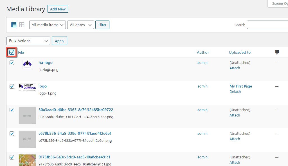The height and width of the screenshot is (166, 288).
Task: Click the Add New button
Action: [x=58, y=9]
